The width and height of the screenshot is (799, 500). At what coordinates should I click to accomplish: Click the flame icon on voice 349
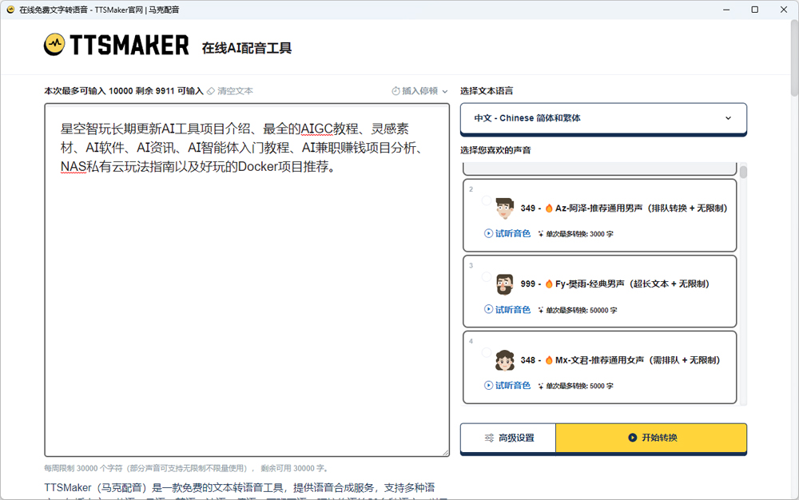click(x=549, y=208)
